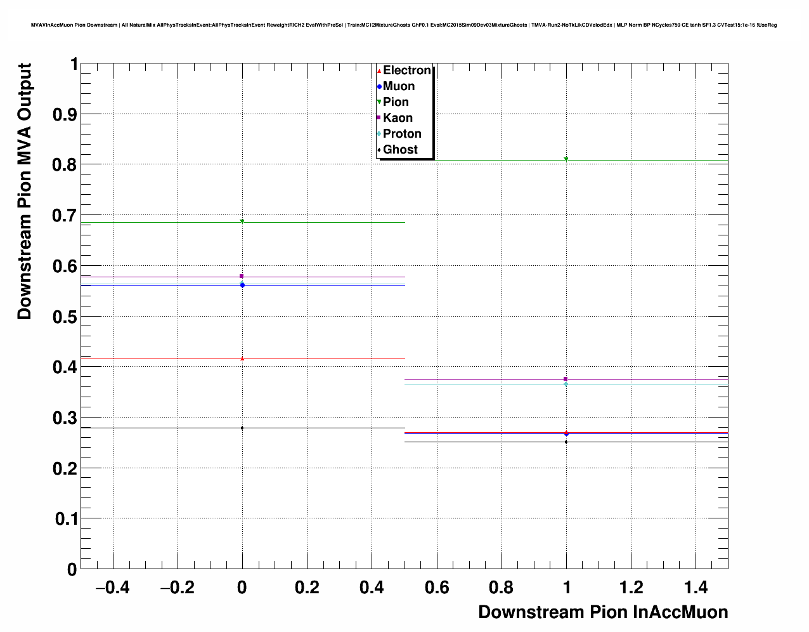This screenshot has width=809, height=632.
Task: Select the Kaon legend label text
Action: click(x=398, y=118)
